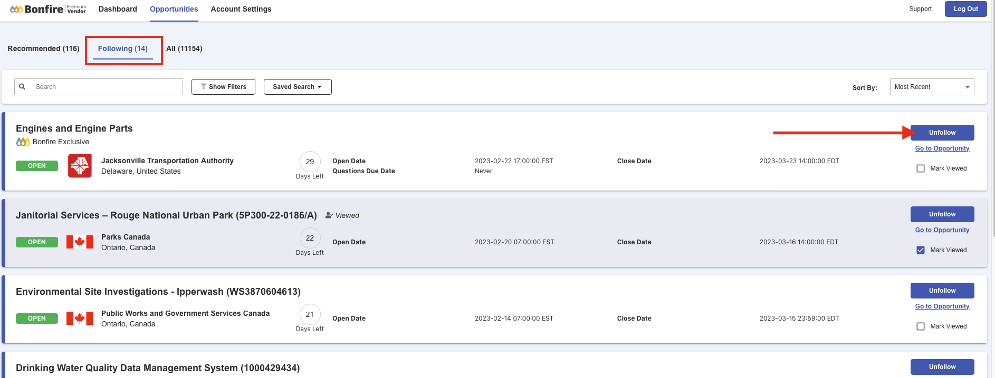Click the 29 Days Left circle badge
This screenshot has width=995, height=378.
point(310,162)
